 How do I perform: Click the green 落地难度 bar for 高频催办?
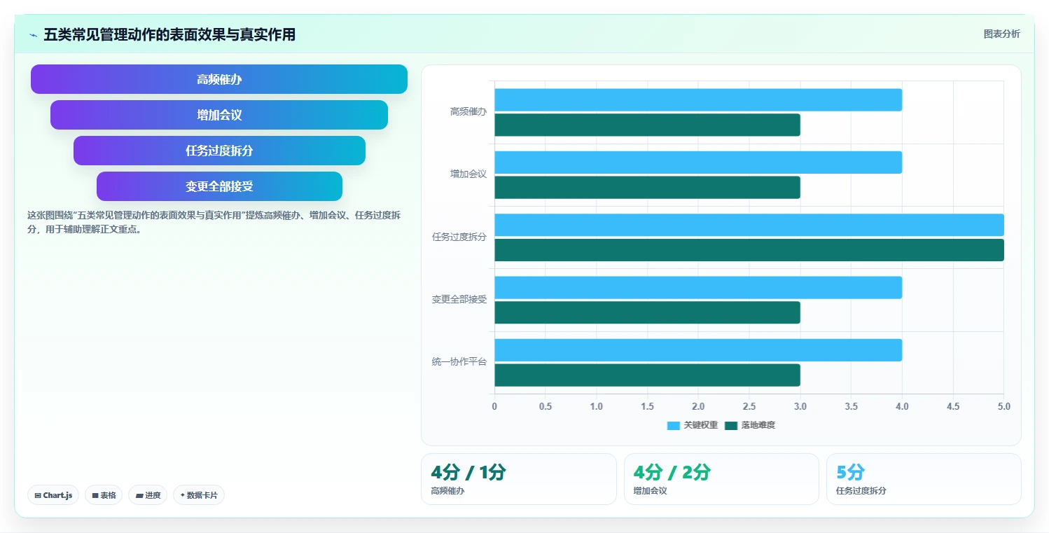coord(647,125)
